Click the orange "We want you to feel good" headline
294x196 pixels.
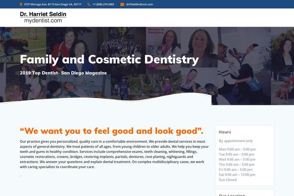112,131
